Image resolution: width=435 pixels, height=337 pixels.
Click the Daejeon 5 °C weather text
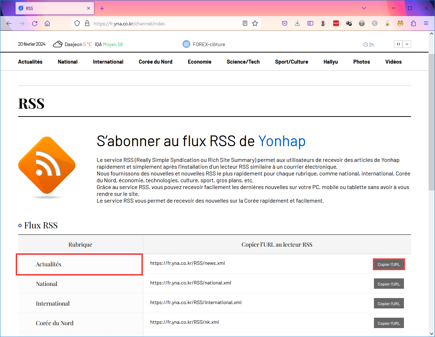coord(78,44)
